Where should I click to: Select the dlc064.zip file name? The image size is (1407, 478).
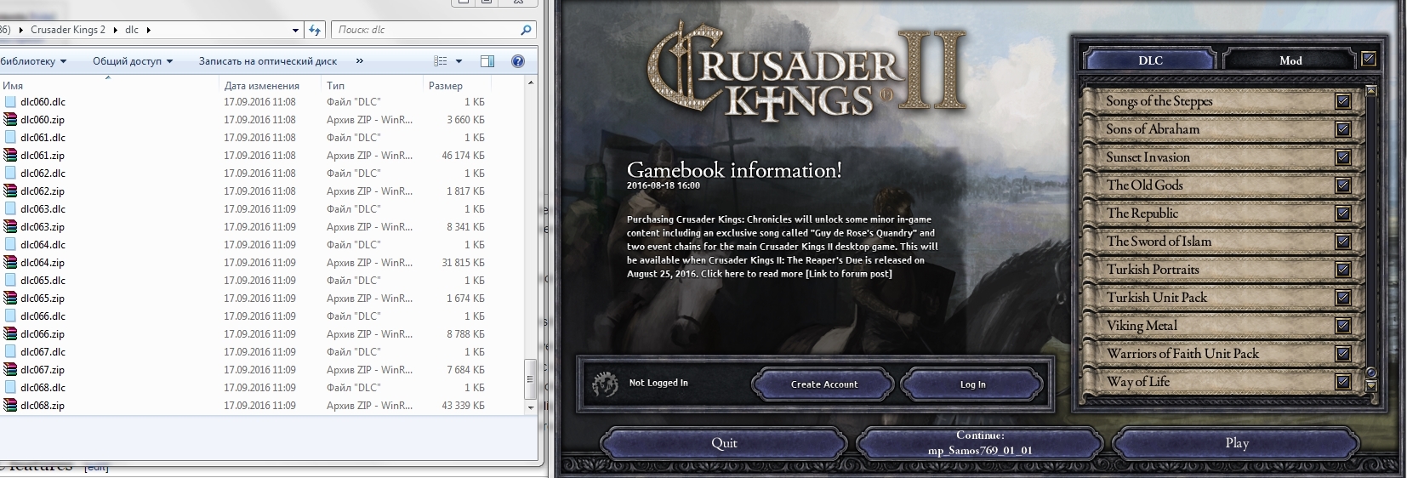43,263
